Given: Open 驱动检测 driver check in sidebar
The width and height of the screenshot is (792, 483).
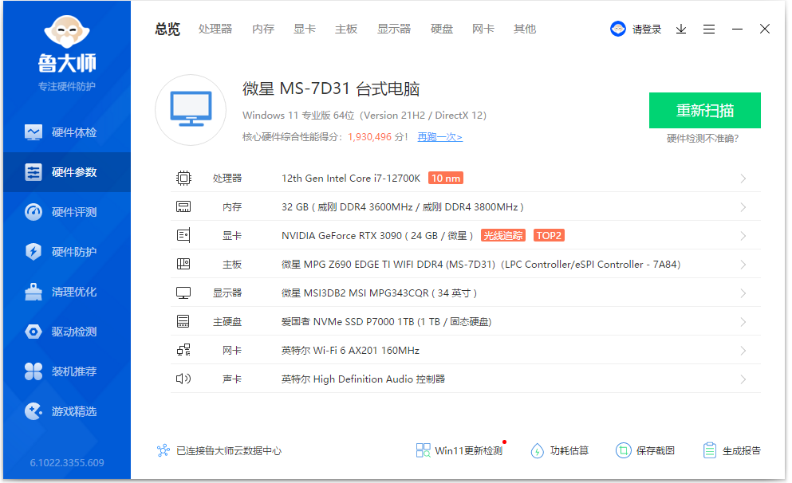Looking at the screenshot, I should click(x=65, y=332).
